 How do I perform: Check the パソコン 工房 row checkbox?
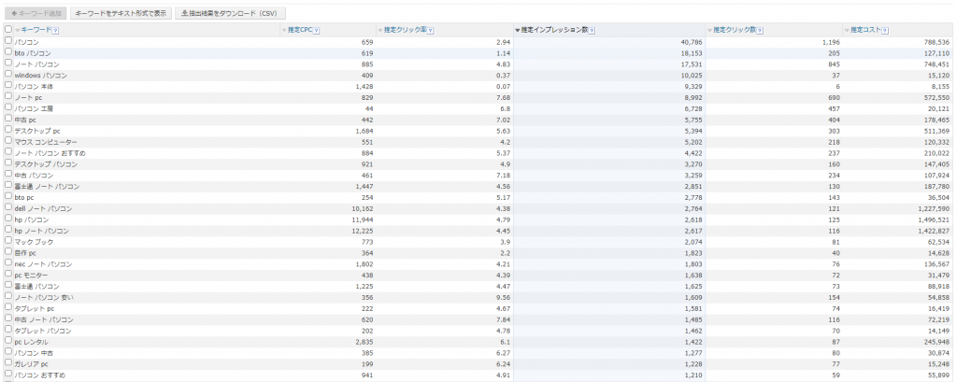point(7,106)
